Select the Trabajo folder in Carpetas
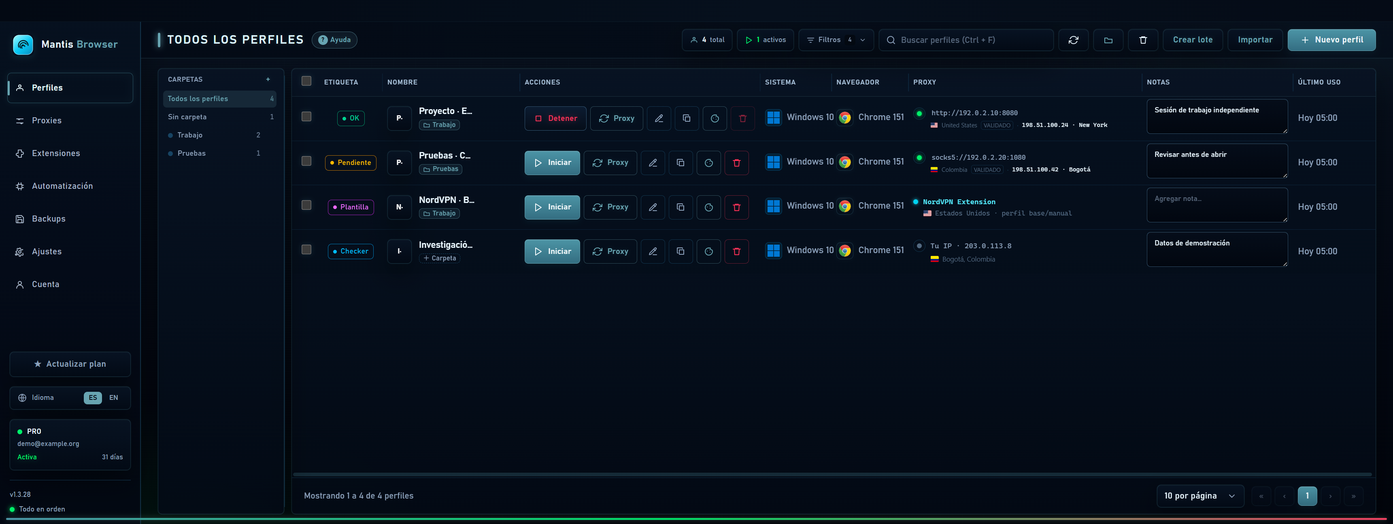The image size is (1393, 524). click(x=219, y=135)
